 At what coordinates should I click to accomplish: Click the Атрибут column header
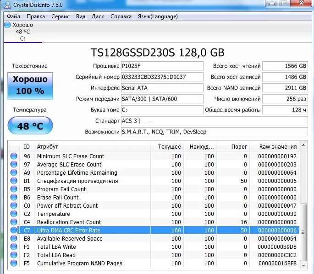tap(92, 147)
